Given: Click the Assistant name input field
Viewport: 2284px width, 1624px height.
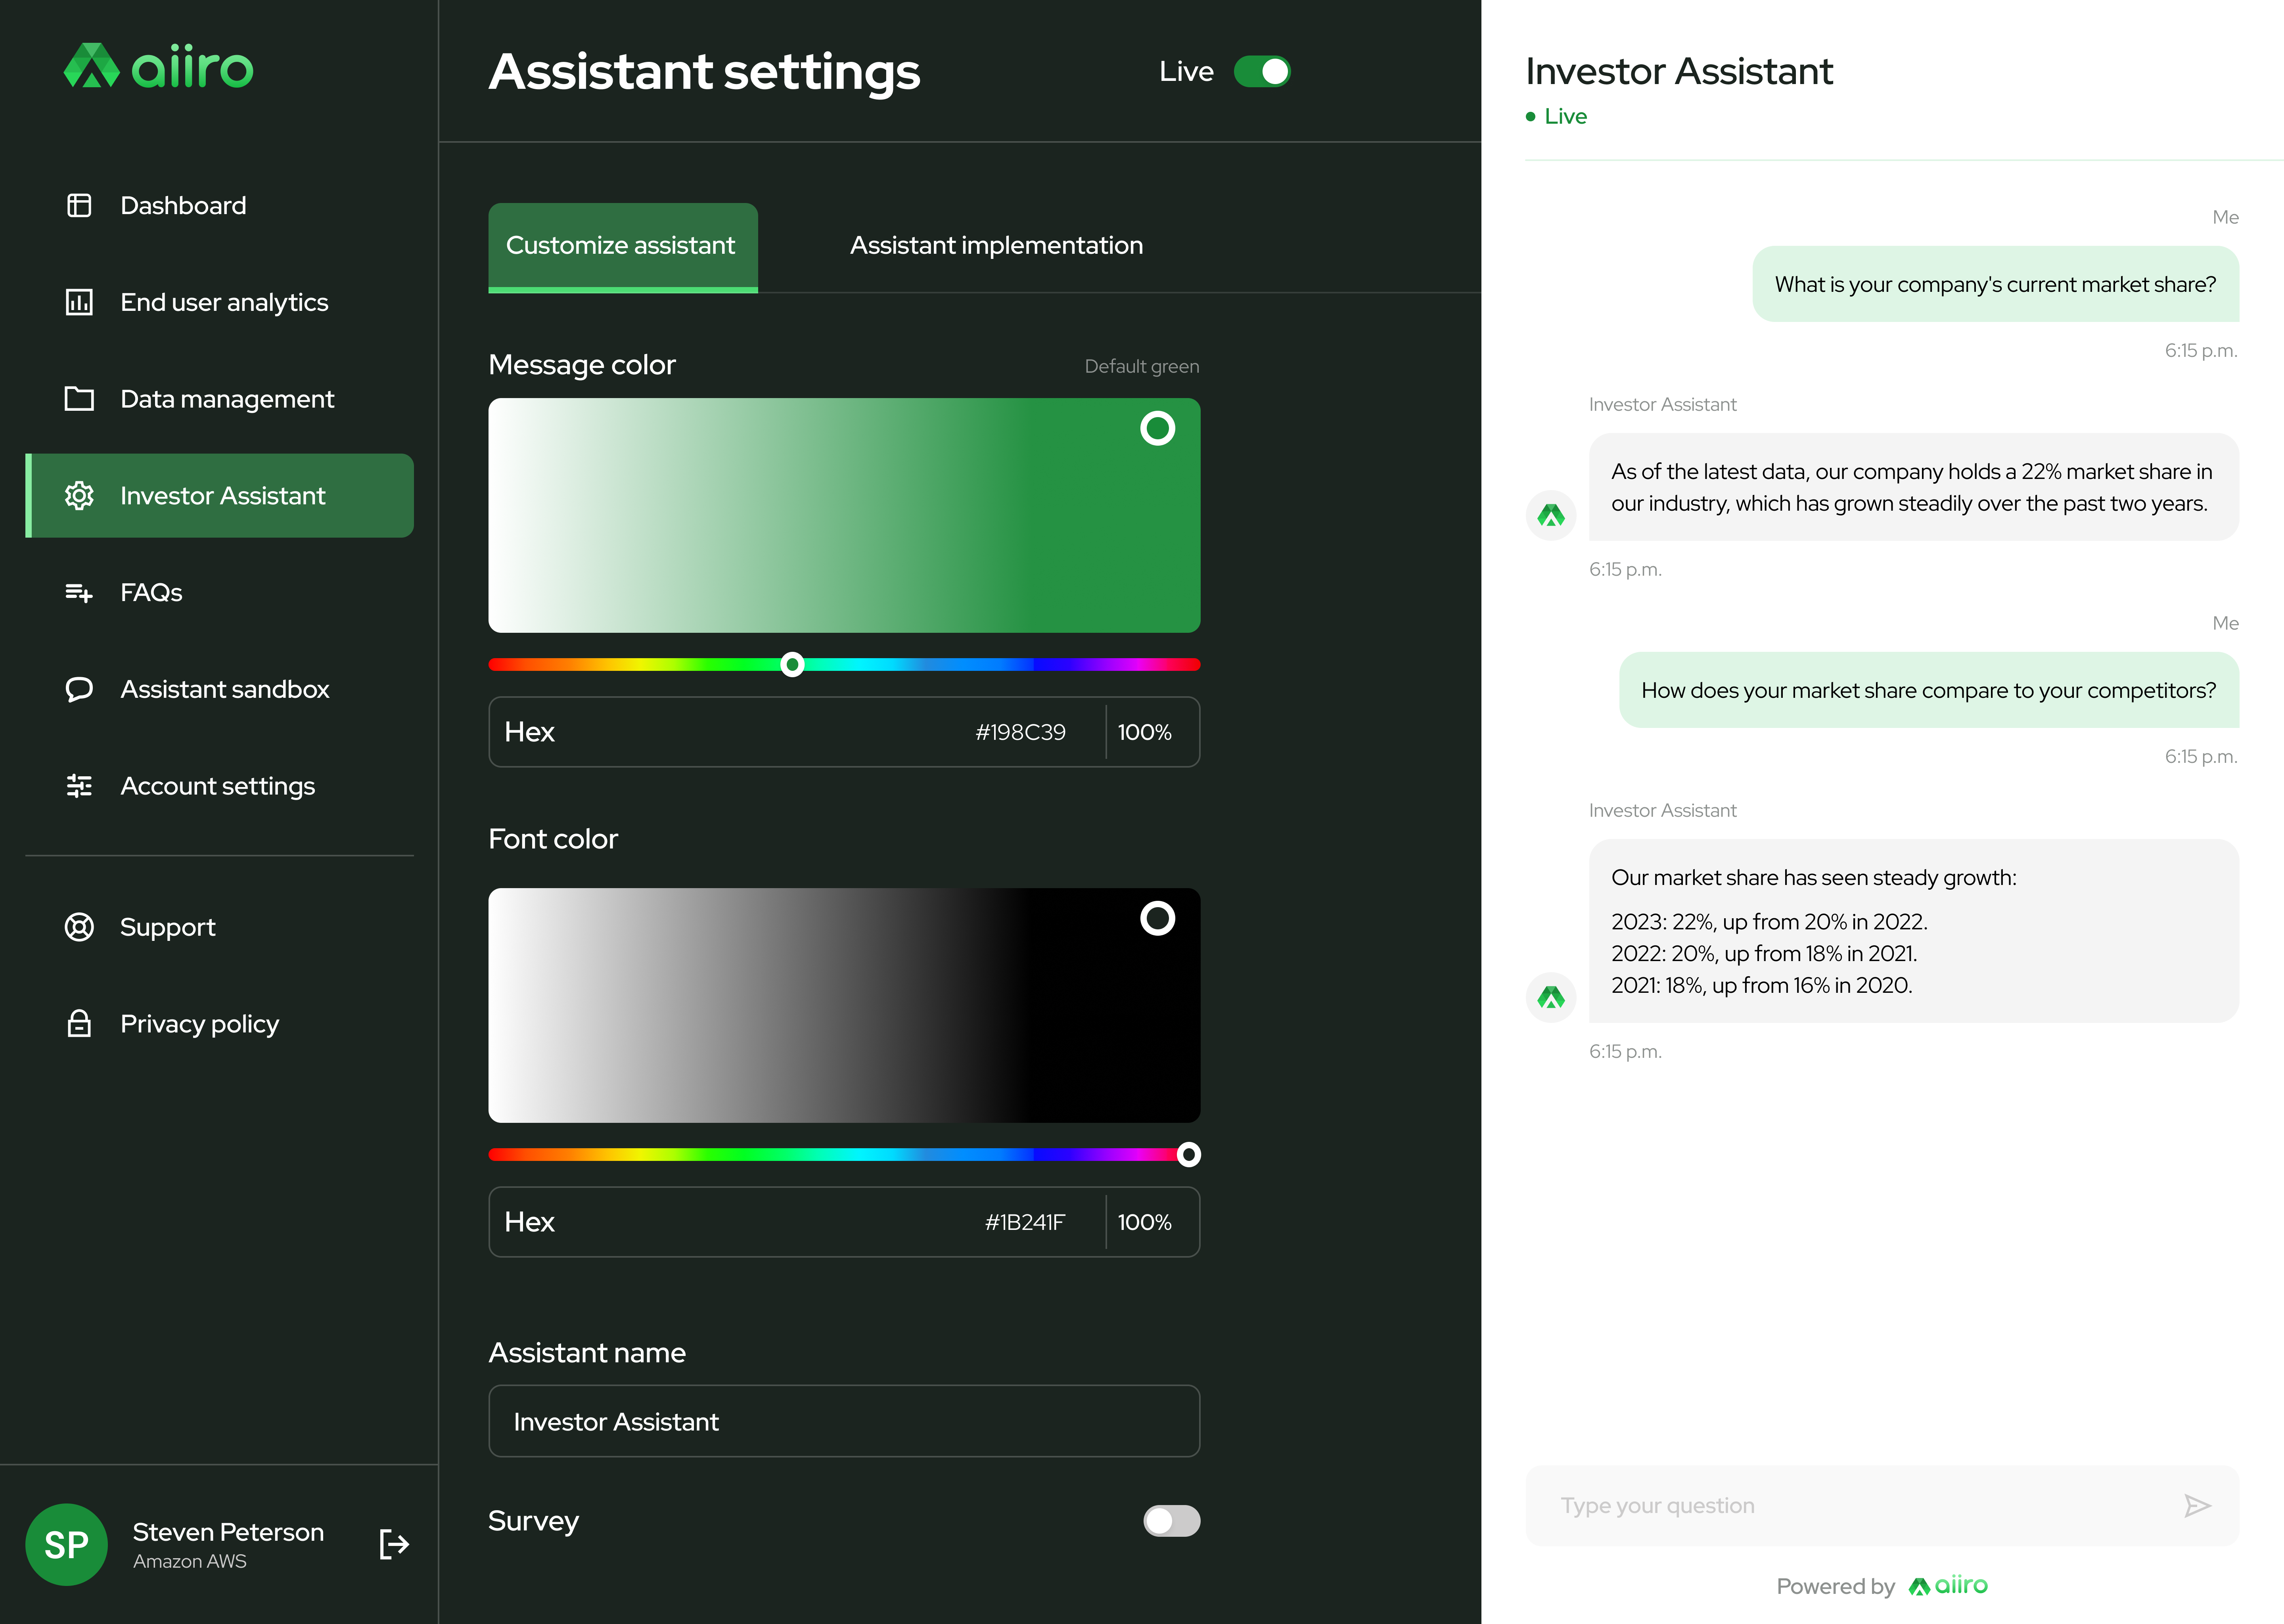Looking at the screenshot, I should [x=844, y=1421].
